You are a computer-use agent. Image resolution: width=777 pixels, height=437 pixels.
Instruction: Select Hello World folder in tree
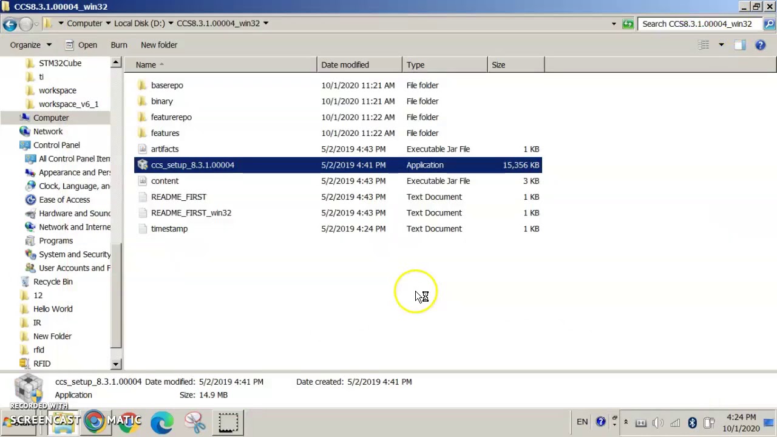pos(53,309)
